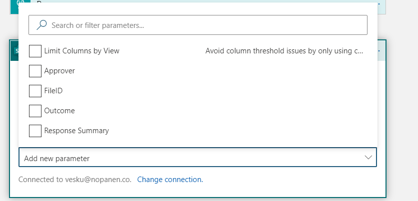Open the ellipsis menu on the top card
Viewport: 418px width, 201px height.
tap(380, 3)
